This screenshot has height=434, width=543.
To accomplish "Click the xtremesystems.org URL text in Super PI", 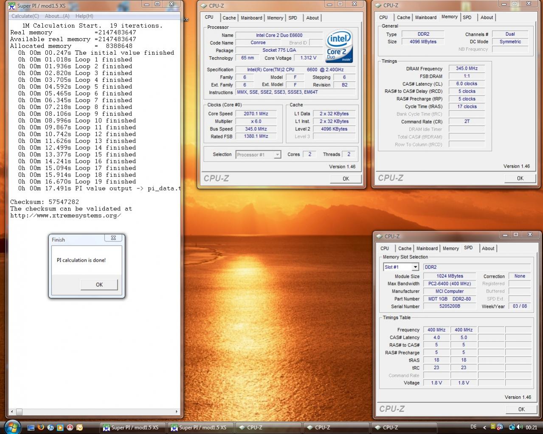I will point(66,216).
